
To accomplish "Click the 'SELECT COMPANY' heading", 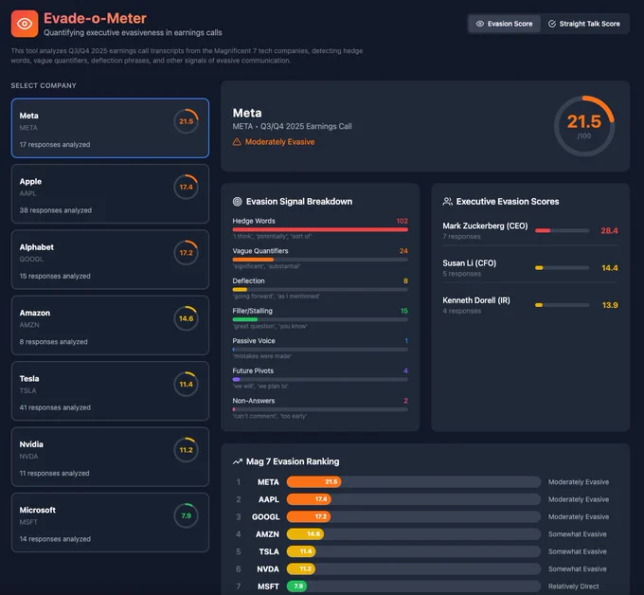I will point(44,85).
